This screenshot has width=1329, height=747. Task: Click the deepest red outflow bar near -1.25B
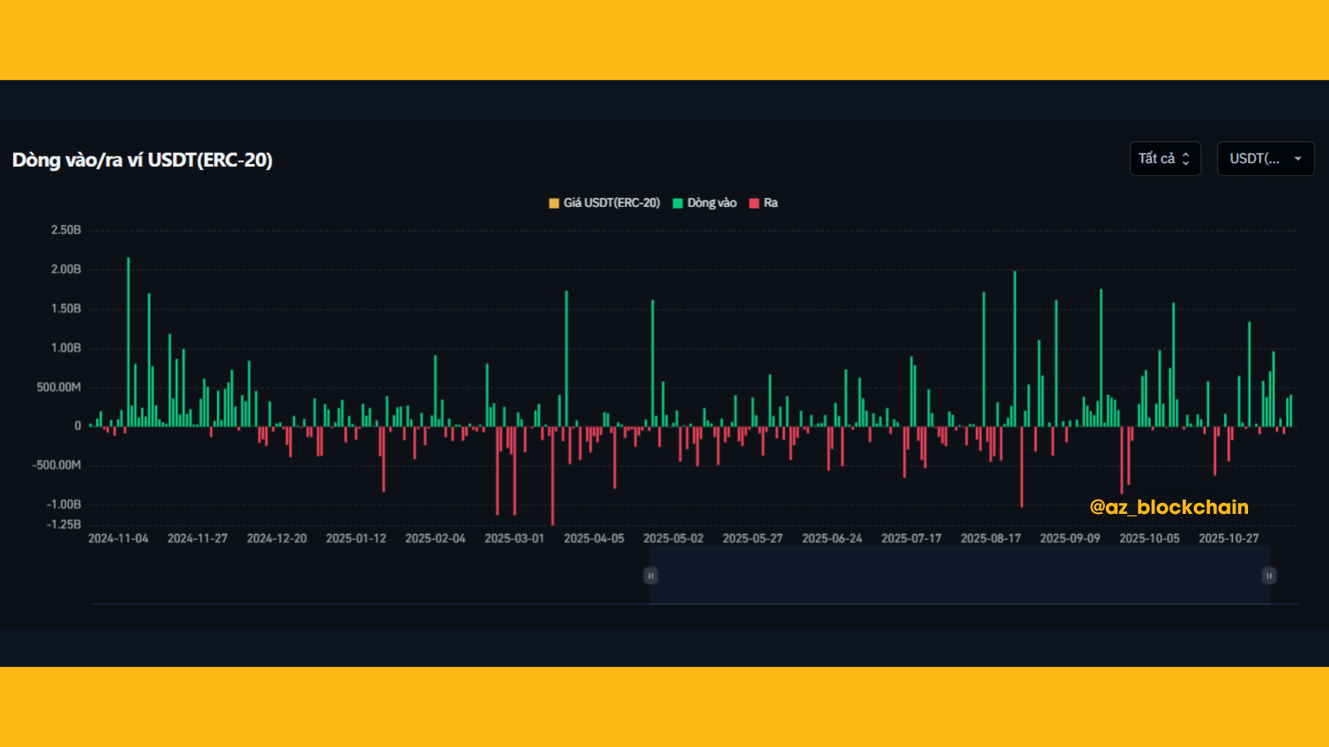(x=552, y=484)
